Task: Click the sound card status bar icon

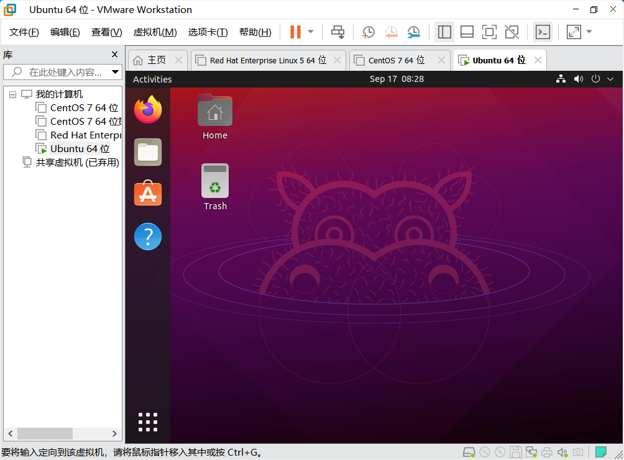Action: click(562, 452)
